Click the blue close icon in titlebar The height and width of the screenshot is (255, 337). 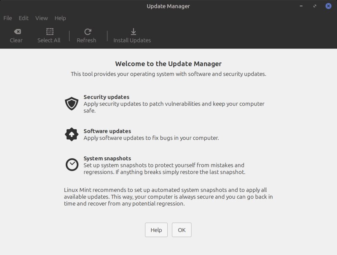coord(328,6)
